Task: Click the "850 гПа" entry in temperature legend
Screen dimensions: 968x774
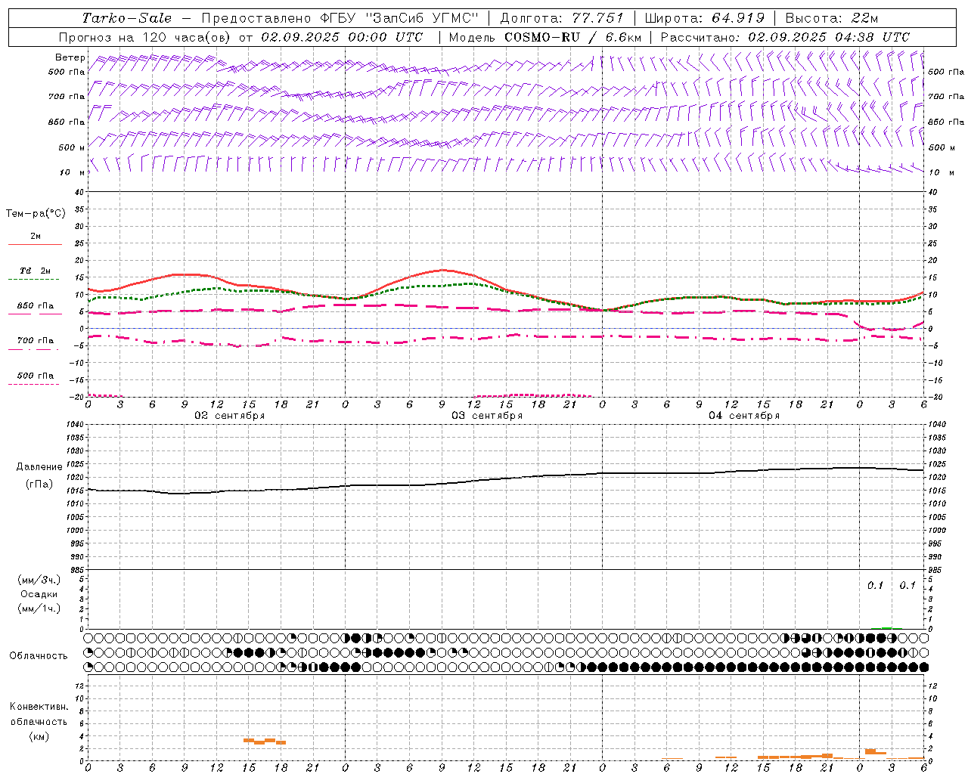Action: click(36, 306)
